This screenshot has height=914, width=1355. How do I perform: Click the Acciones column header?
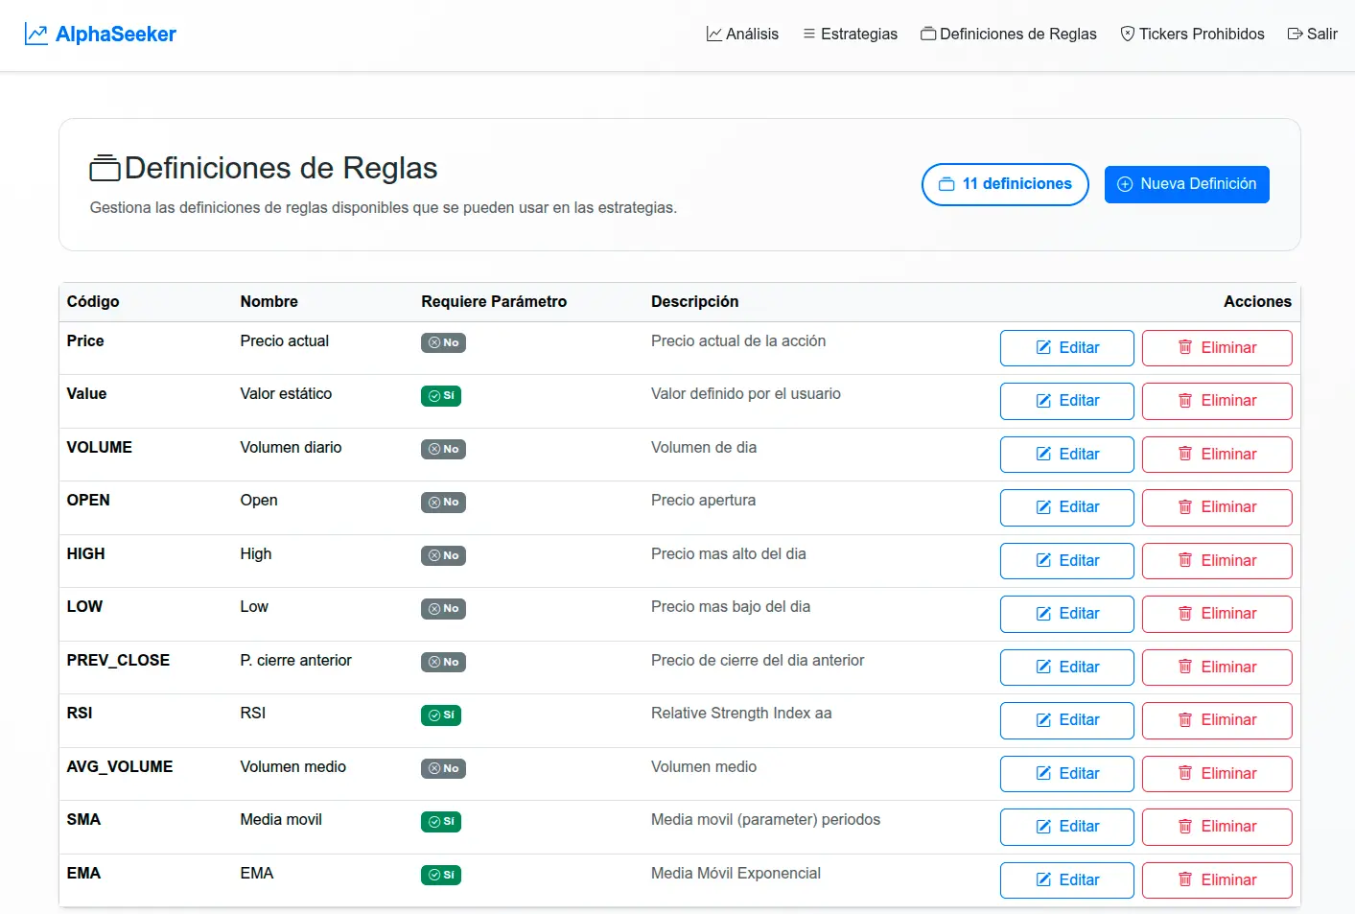tap(1257, 302)
